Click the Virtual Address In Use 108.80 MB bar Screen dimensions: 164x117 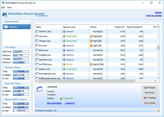[21, 110]
